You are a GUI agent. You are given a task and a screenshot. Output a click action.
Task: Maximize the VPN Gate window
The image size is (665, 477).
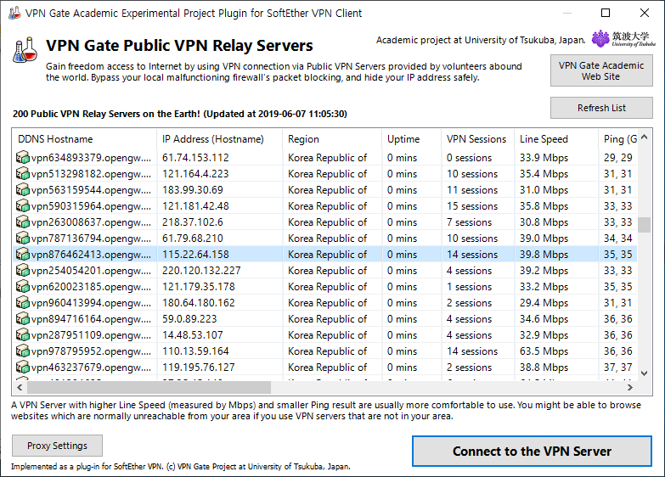coord(606,13)
